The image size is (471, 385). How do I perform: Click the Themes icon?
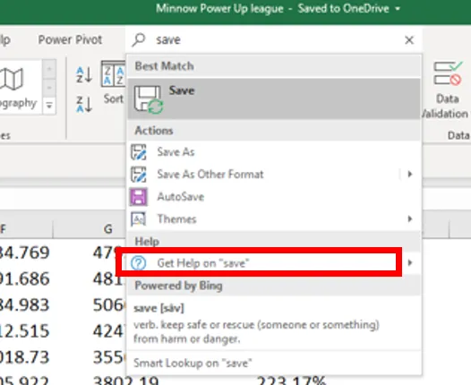(x=139, y=219)
